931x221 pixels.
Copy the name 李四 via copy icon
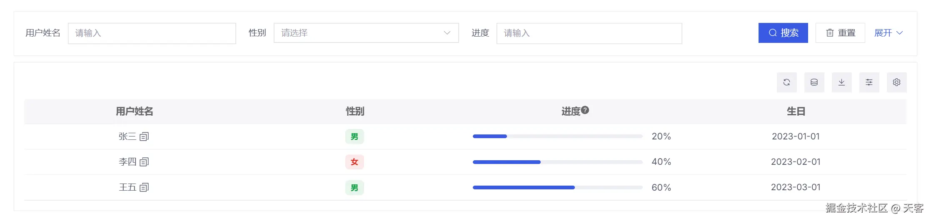[x=144, y=162]
